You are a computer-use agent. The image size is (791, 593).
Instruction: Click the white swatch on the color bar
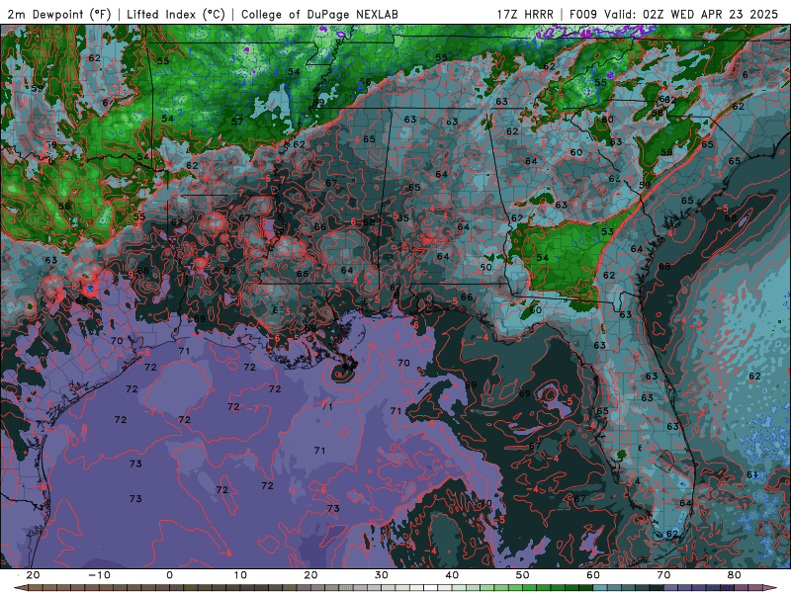click(430, 588)
